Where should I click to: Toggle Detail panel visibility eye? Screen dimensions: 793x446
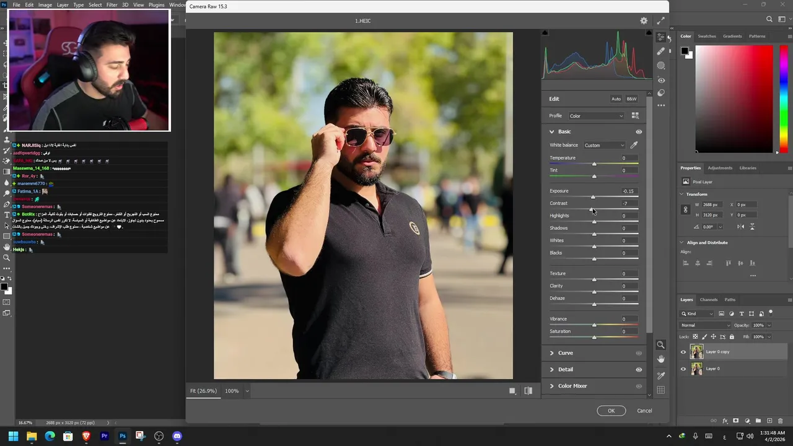click(639, 369)
